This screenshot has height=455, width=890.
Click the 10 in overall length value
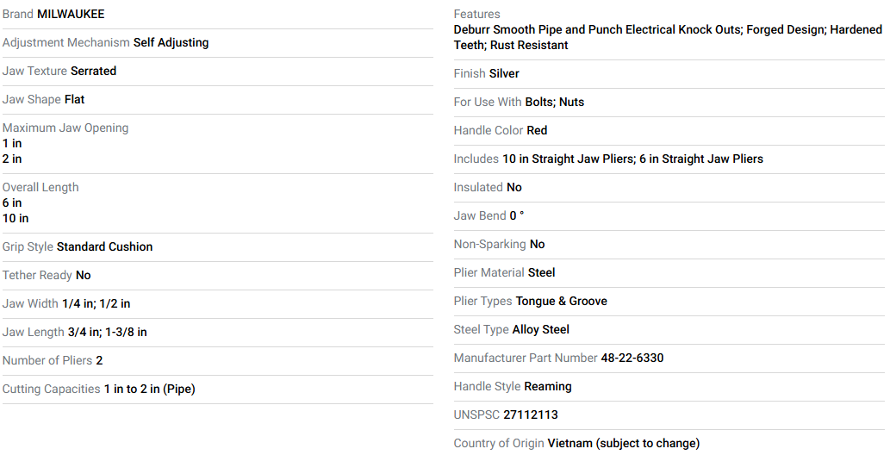[16, 218]
